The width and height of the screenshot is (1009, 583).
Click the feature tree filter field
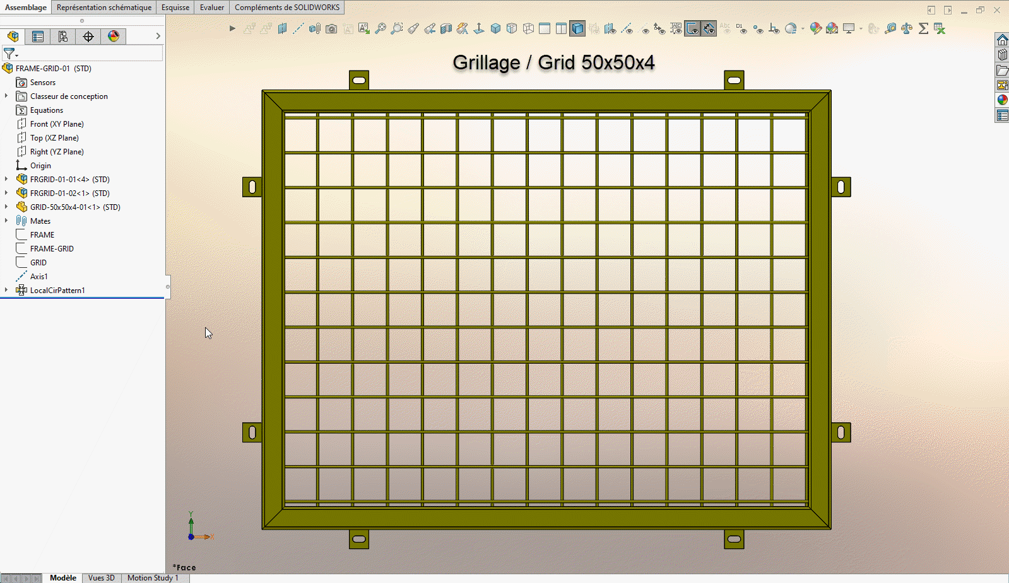88,54
